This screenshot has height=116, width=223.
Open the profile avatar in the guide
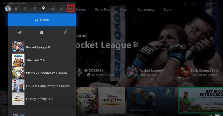pyautogui.click(x=8, y=8)
